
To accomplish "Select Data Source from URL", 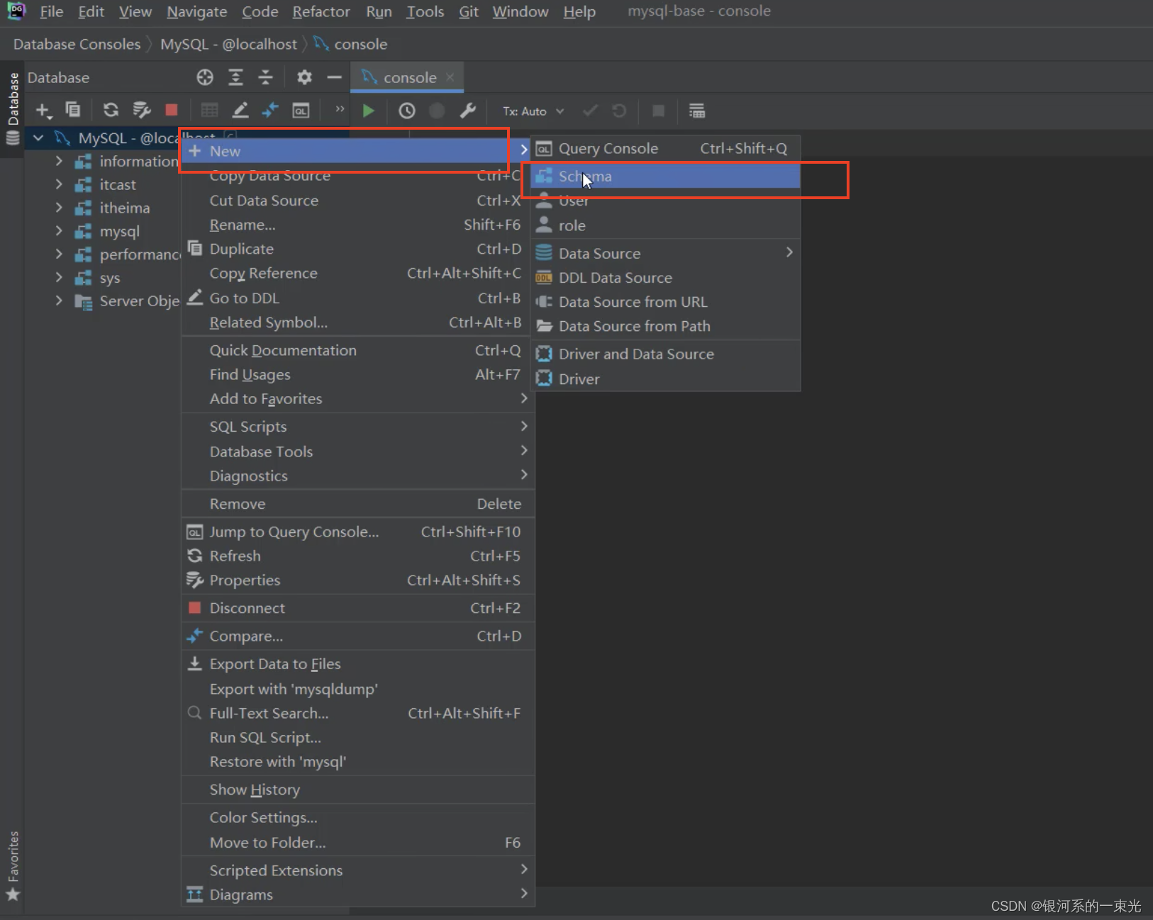I will point(666,302).
